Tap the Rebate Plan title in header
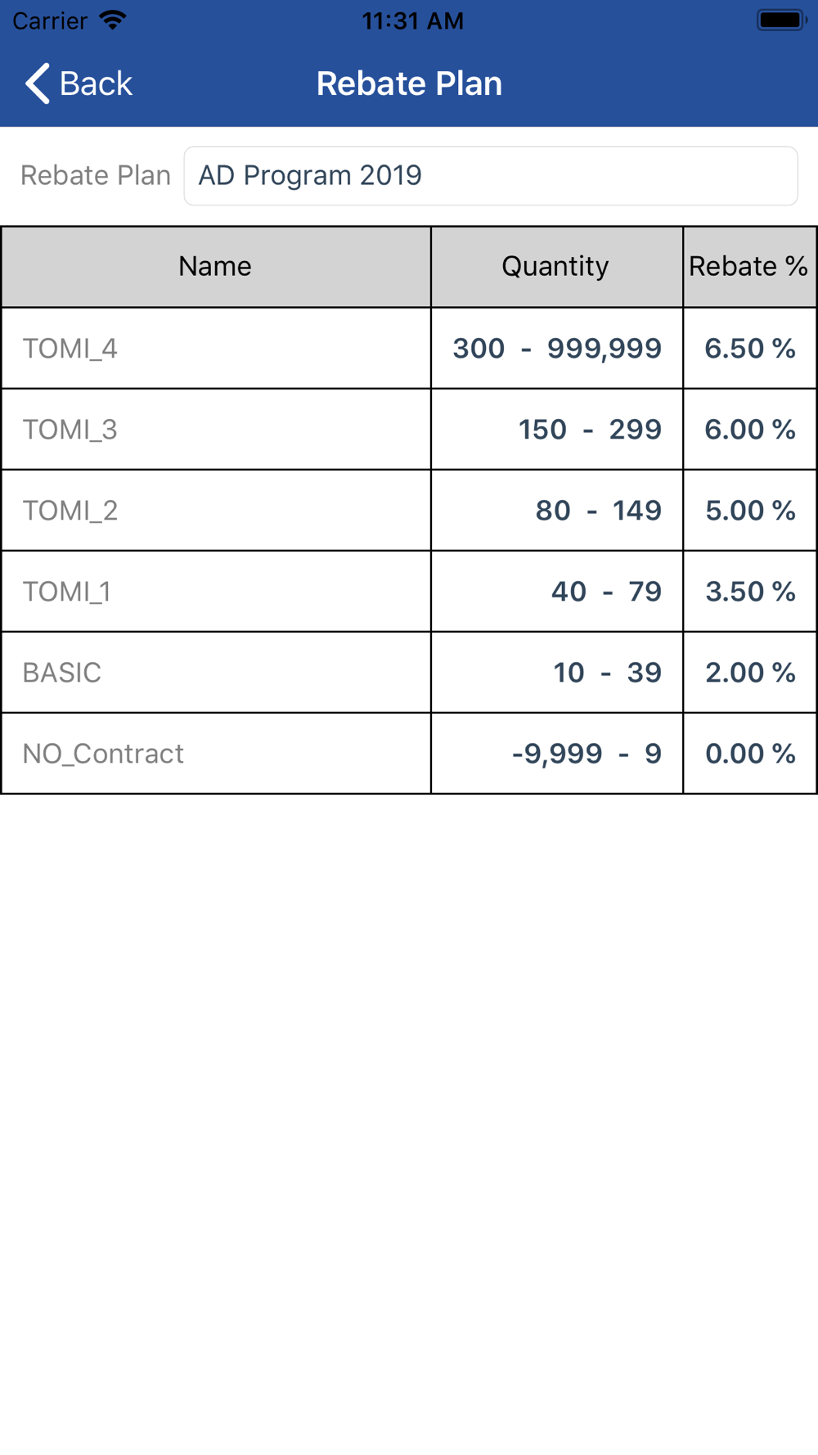The image size is (818, 1455). point(409,83)
